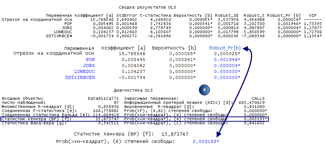
Task: Click LOWEDUC Robust_SE value "0,017798"
Action: point(228,32)
